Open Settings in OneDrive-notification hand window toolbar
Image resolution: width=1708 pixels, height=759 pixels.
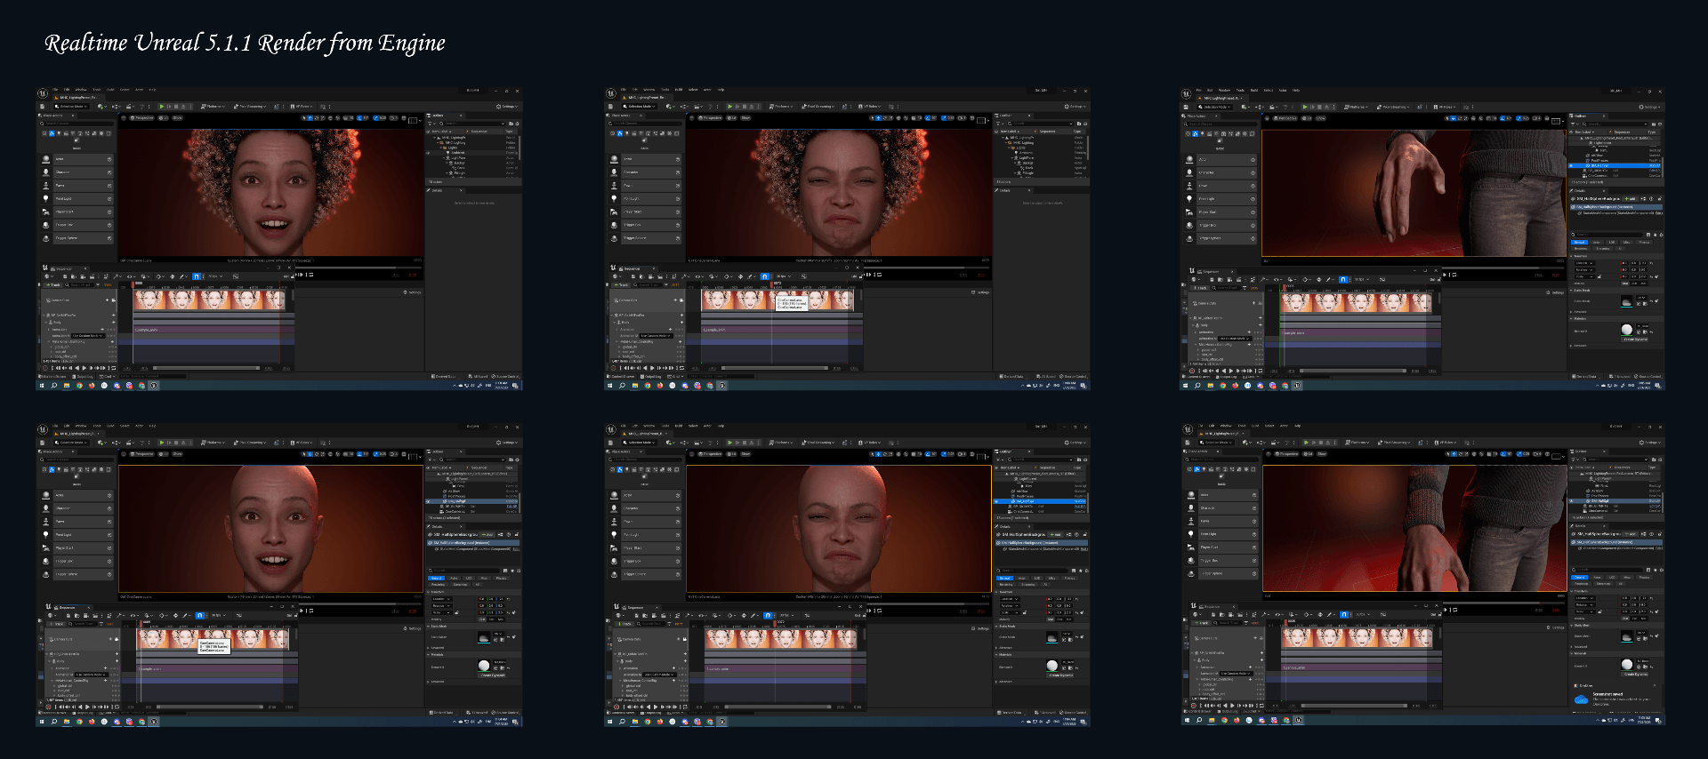click(x=1650, y=443)
